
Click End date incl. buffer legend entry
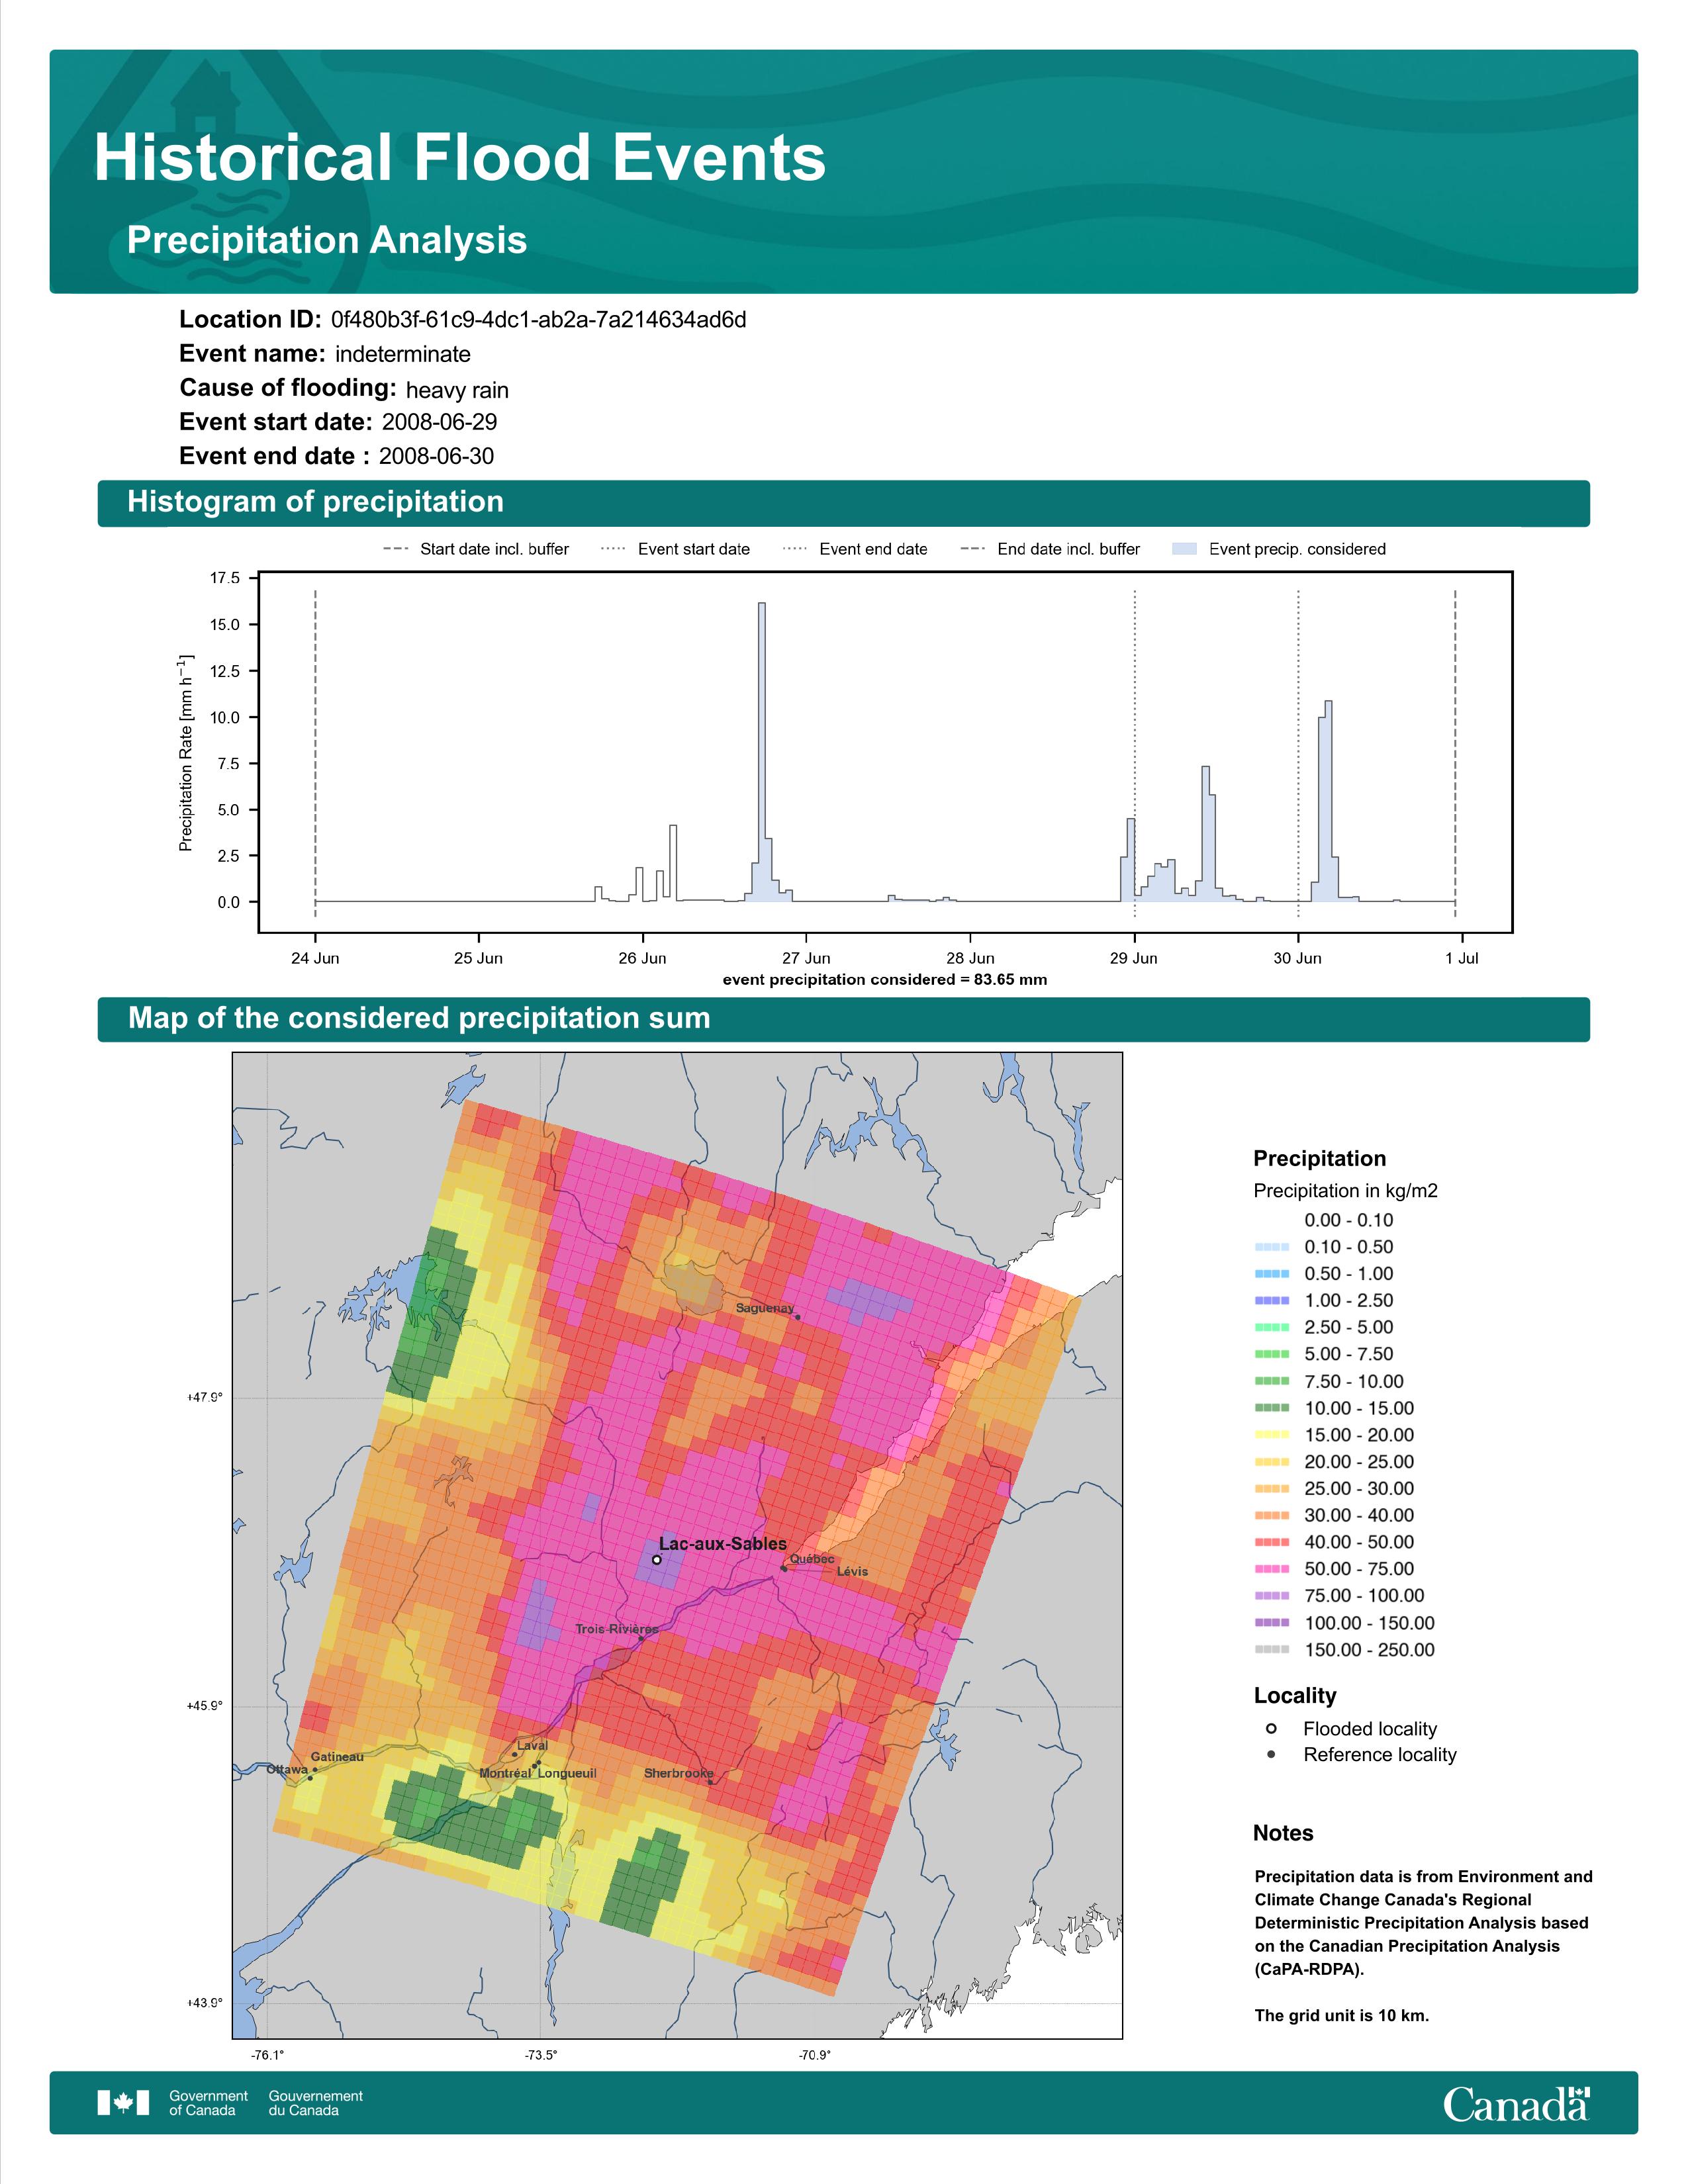pos(1050,549)
